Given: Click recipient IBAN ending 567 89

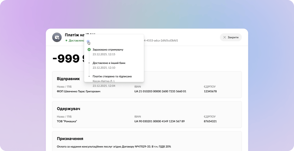Looking at the screenshot, I should (159, 121).
